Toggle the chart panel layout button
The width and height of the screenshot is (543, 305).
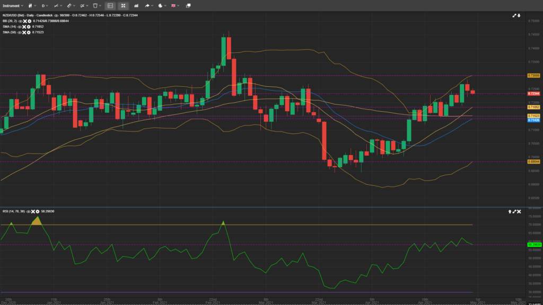point(110,6)
